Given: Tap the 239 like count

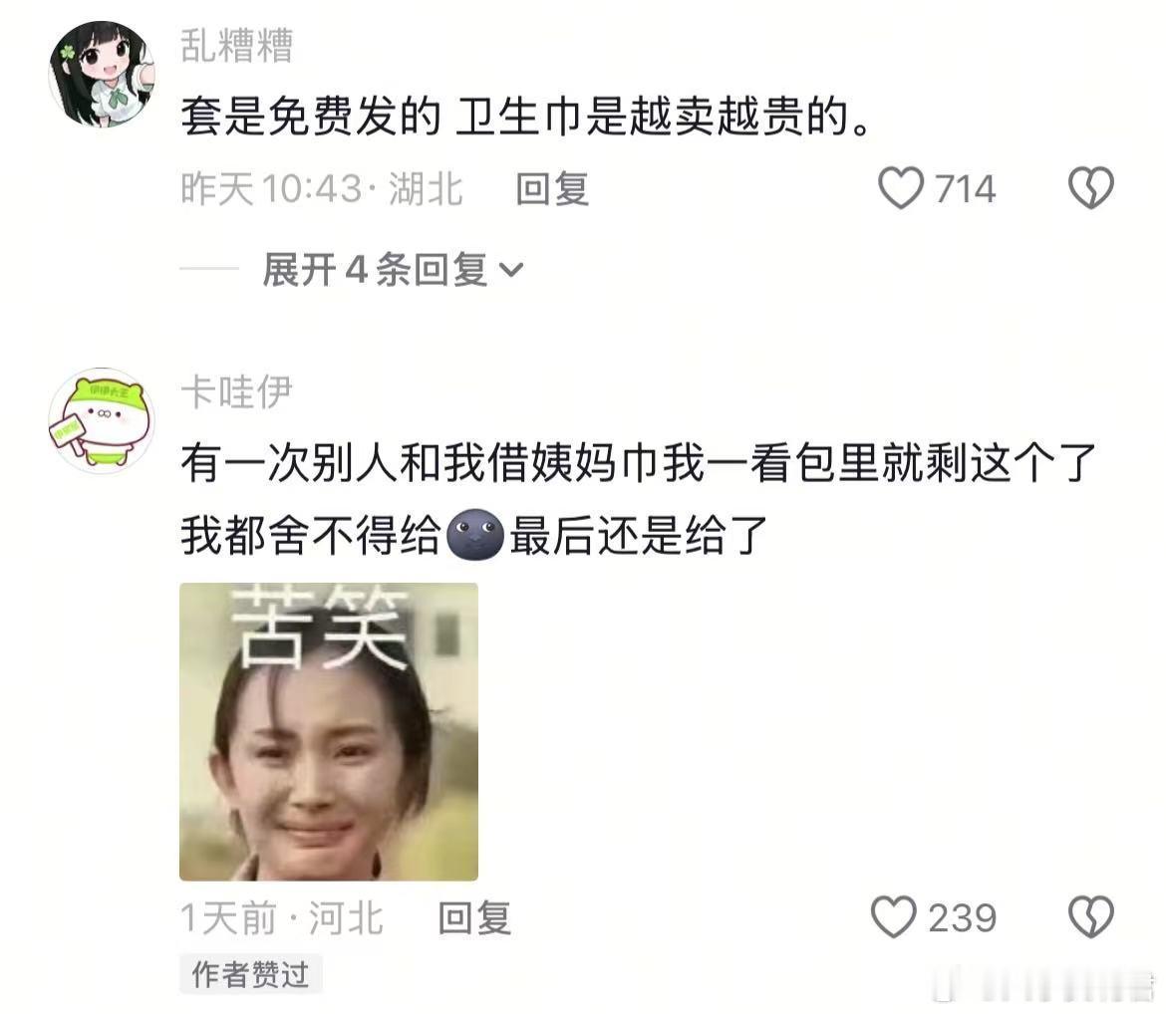Looking at the screenshot, I should [963, 918].
